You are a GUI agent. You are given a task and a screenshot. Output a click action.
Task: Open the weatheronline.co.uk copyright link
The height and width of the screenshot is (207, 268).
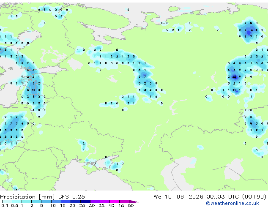pos(232,203)
